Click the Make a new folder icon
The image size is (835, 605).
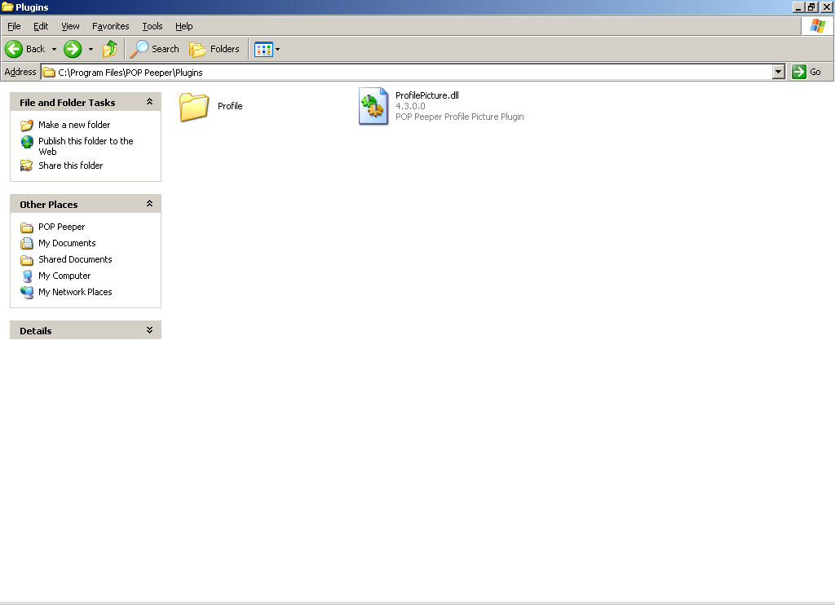click(27, 125)
